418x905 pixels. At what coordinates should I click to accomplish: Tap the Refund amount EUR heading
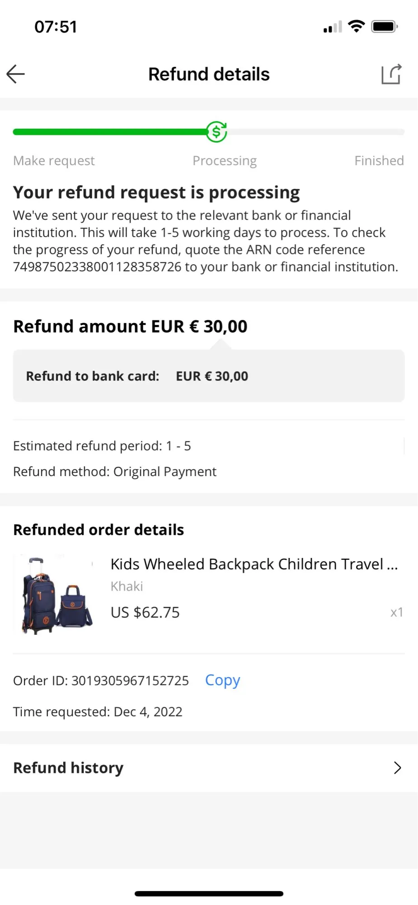[x=130, y=326]
